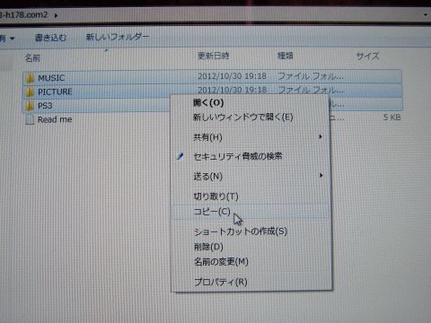The width and height of the screenshot is (431, 323).
Task: Click the MUSIC row type ファイル フォル...
Action: point(311,76)
